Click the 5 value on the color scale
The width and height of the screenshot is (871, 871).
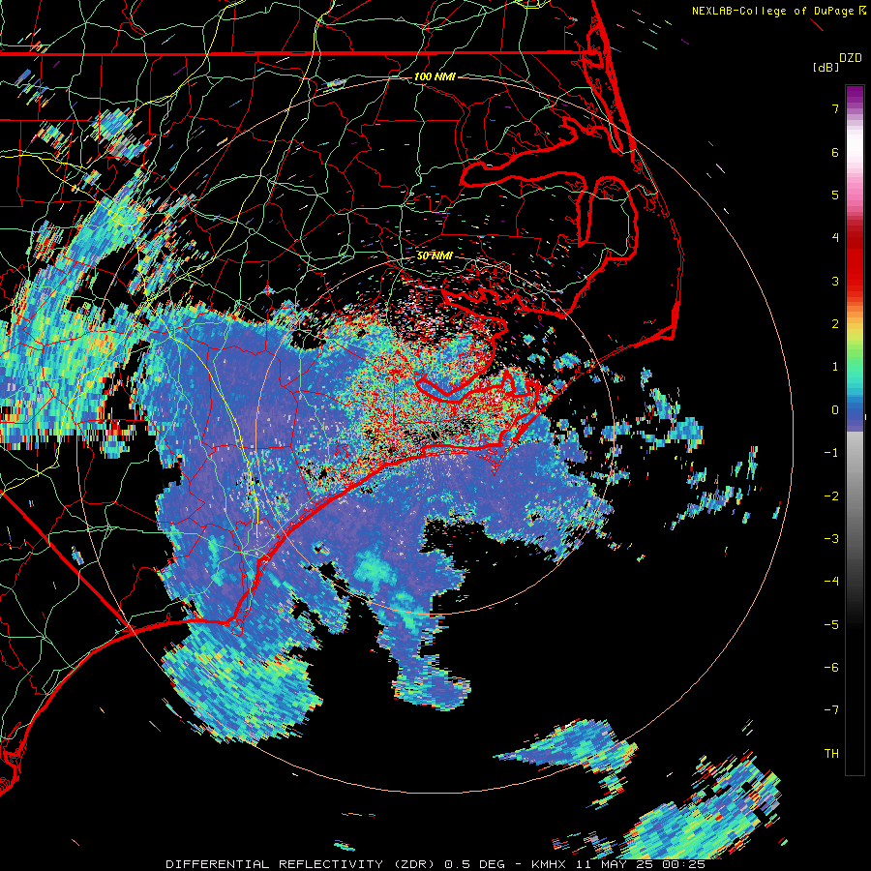(x=835, y=195)
